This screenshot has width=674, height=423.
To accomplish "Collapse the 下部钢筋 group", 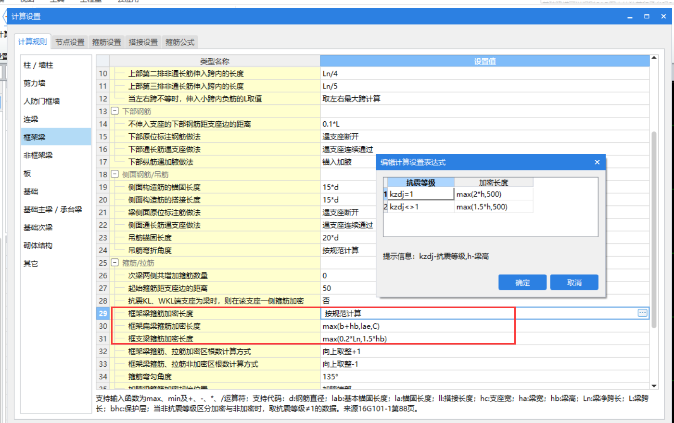I will tap(115, 111).
